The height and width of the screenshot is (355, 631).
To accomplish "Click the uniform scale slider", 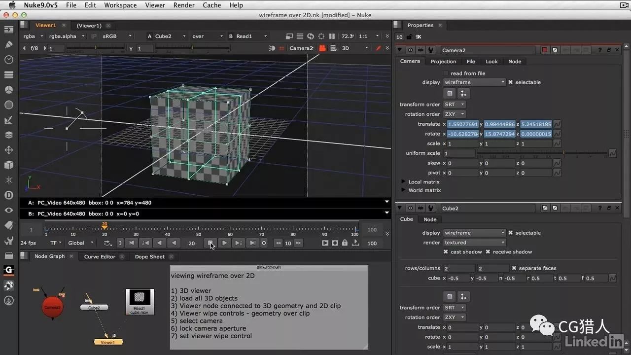I will [x=542, y=153].
